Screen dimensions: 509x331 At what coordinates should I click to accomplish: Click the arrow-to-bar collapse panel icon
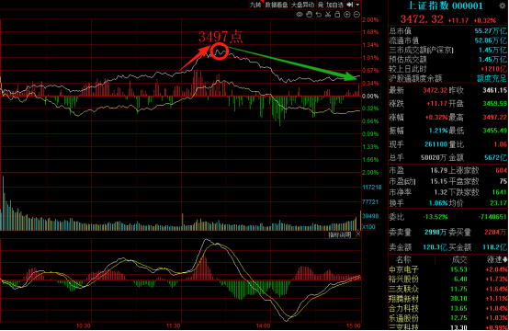(350, 5)
